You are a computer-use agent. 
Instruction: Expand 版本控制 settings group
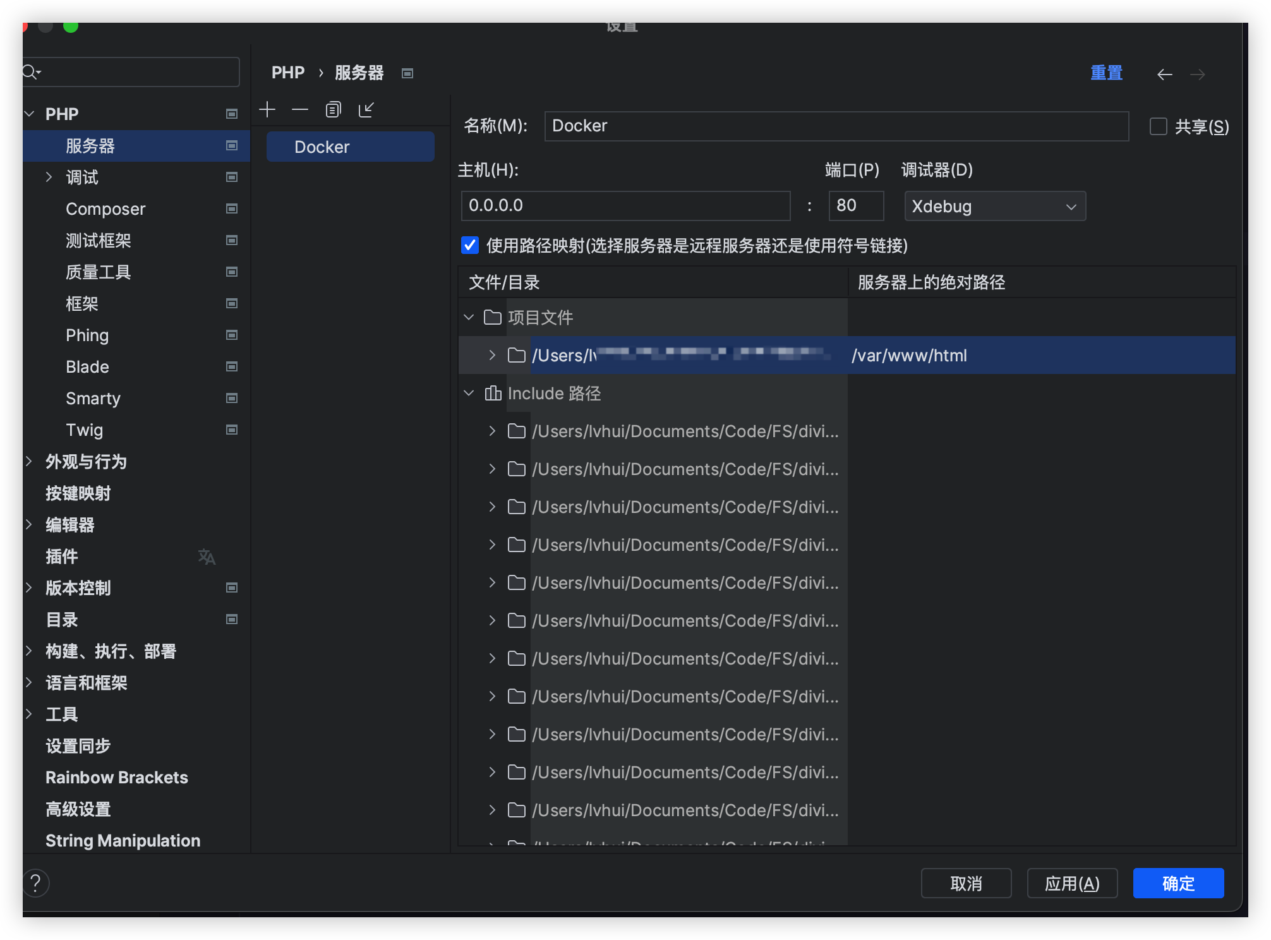(29, 587)
